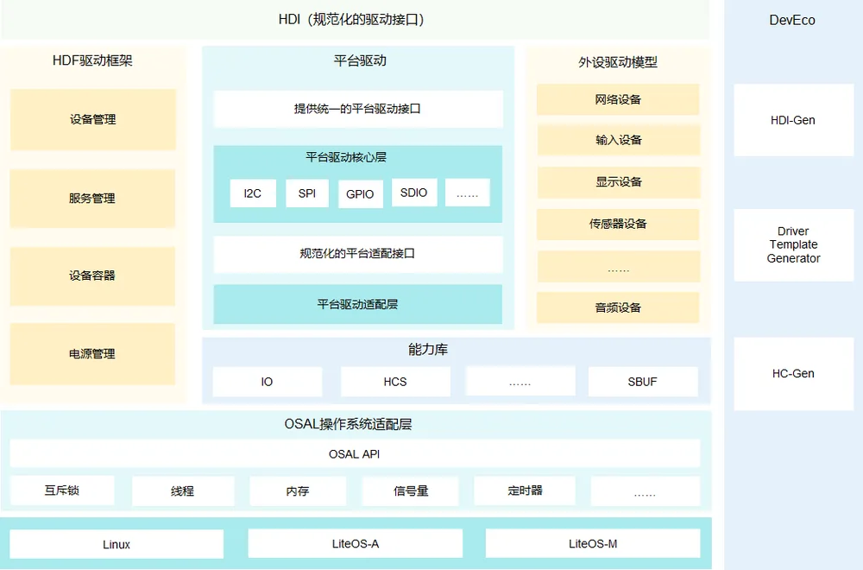Select the Driver Template Generator box
863x570 pixels.
[793, 245]
